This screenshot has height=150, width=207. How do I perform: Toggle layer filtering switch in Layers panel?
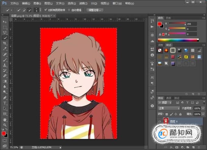(204, 102)
